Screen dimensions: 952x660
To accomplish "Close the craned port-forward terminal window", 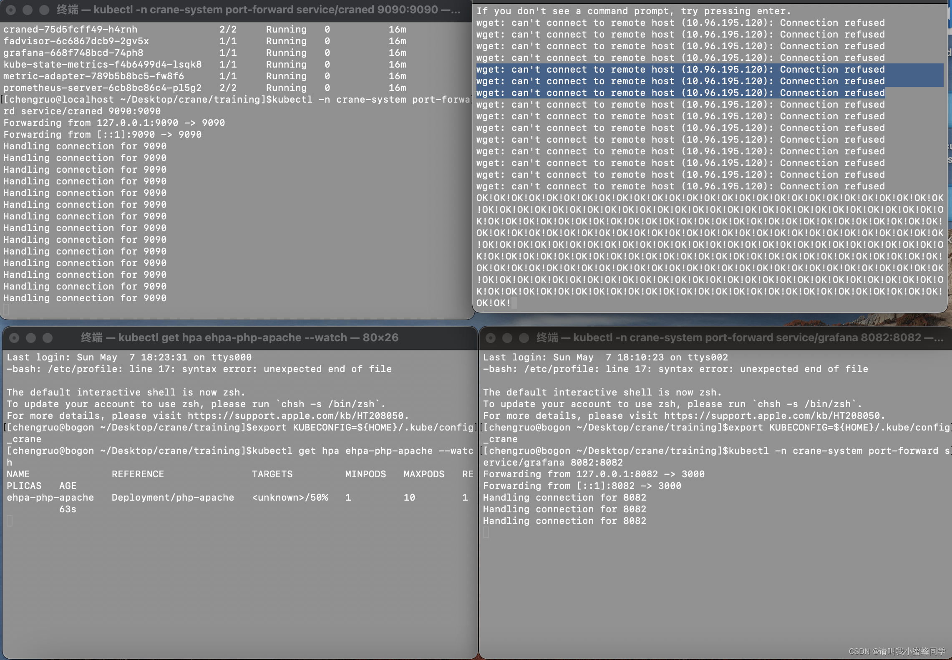I will point(11,10).
